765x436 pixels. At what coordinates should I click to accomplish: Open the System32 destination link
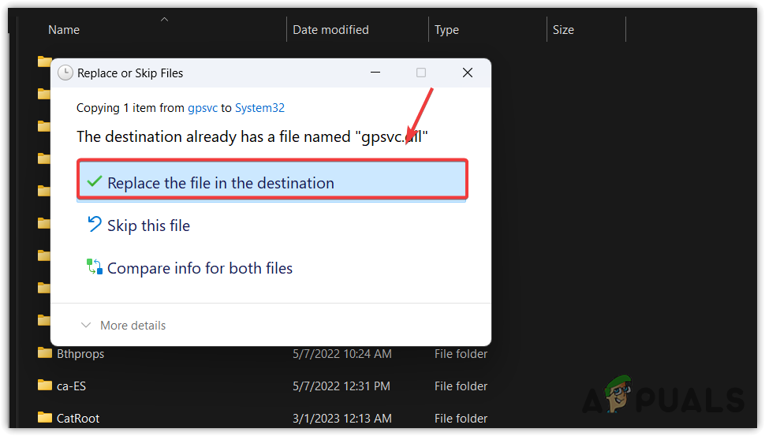(259, 108)
